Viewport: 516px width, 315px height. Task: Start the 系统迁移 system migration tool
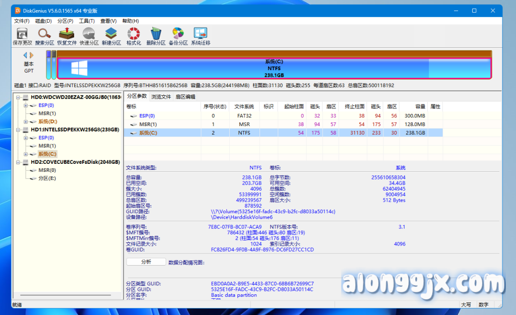[x=201, y=34]
